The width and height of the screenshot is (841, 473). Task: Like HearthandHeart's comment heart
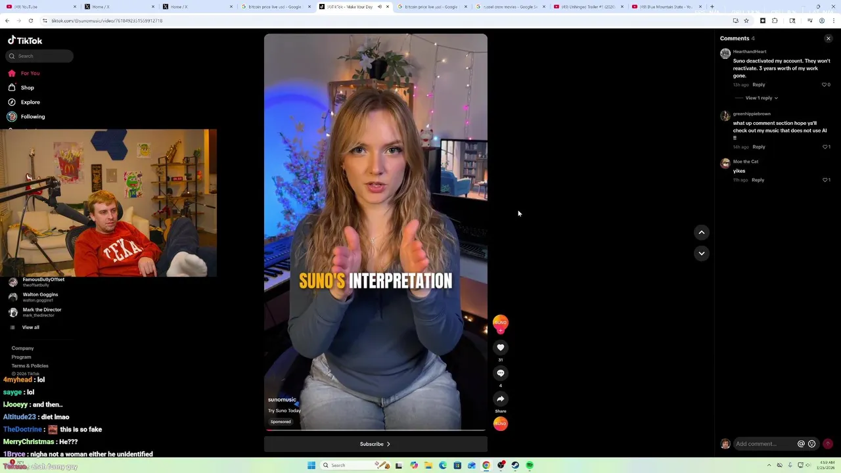point(825,85)
